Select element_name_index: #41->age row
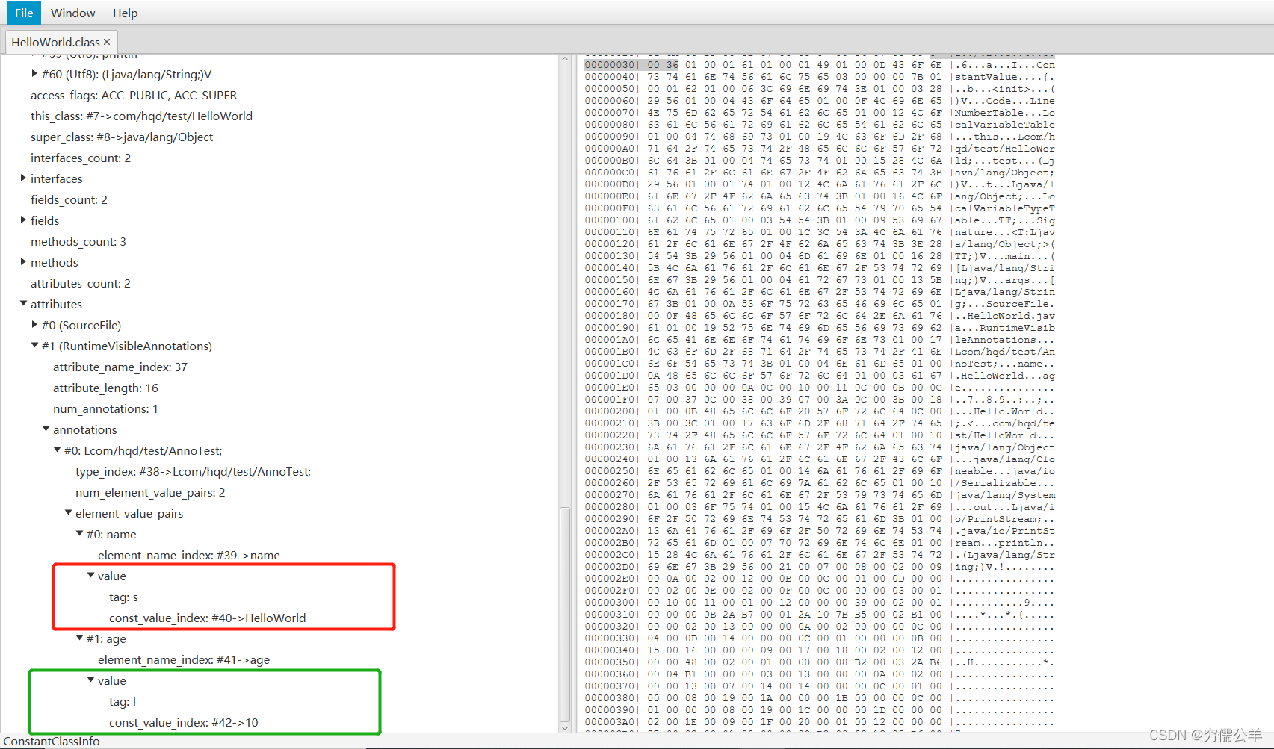The width and height of the screenshot is (1274, 749). (184, 659)
